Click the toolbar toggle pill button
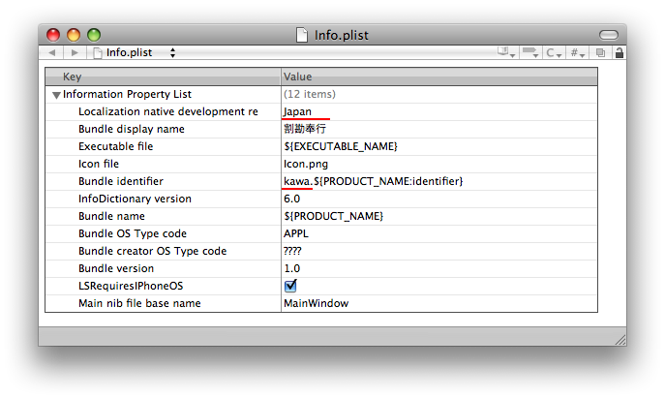 pos(609,35)
